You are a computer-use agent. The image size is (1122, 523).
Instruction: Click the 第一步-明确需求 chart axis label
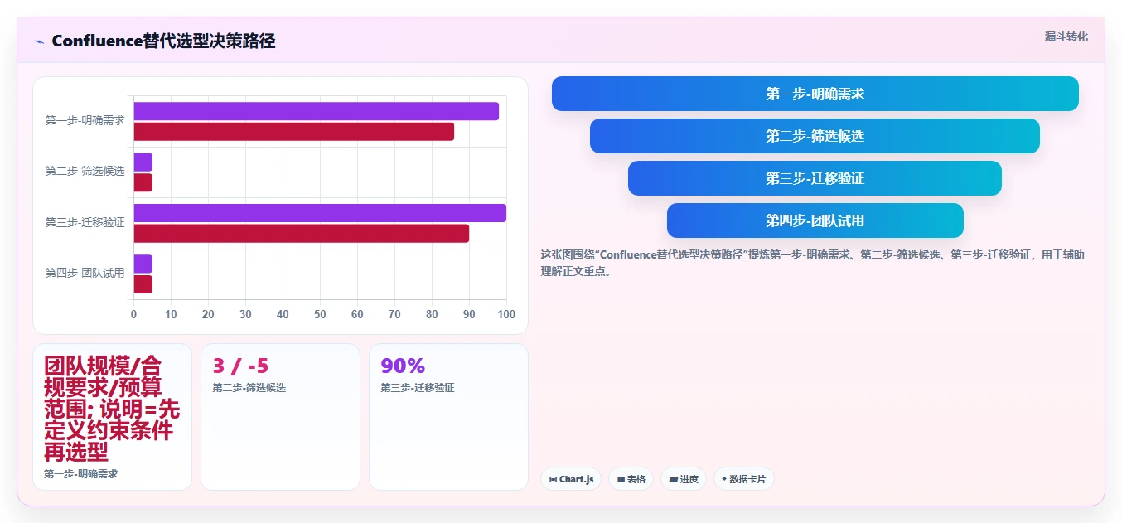coord(85,120)
